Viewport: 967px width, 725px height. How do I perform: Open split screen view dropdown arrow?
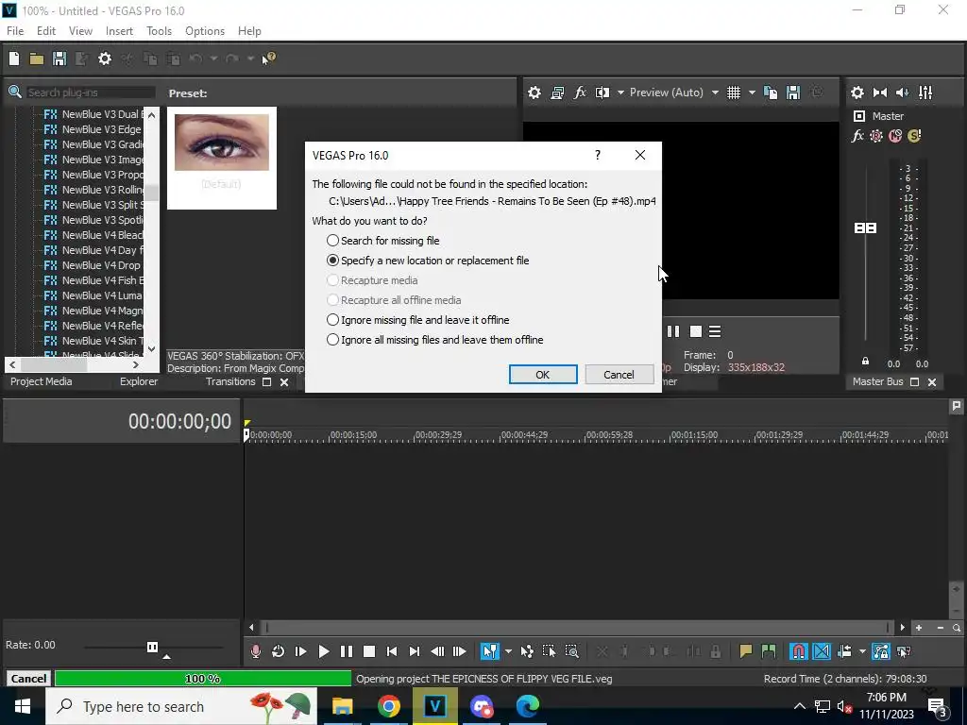620,93
